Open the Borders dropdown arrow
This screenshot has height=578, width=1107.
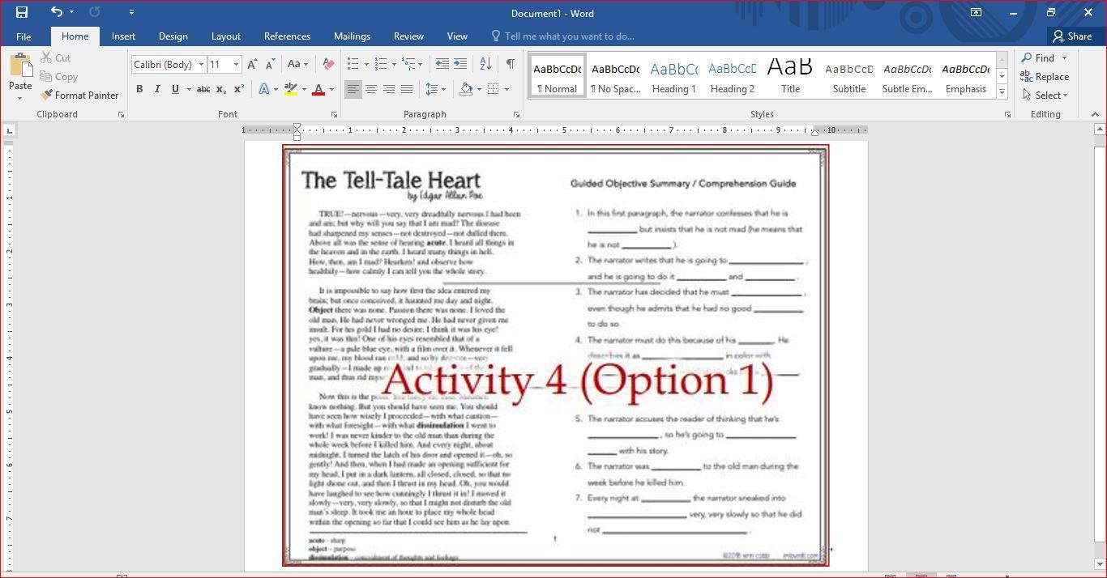pos(506,89)
